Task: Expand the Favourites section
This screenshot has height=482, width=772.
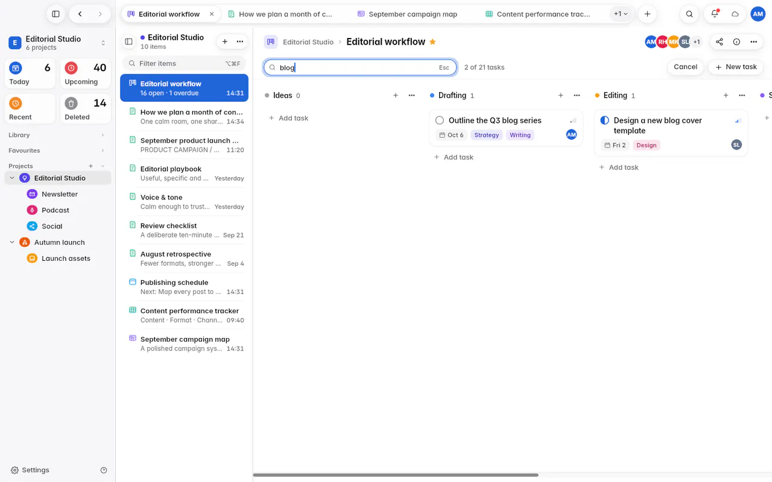Action: [103, 151]
